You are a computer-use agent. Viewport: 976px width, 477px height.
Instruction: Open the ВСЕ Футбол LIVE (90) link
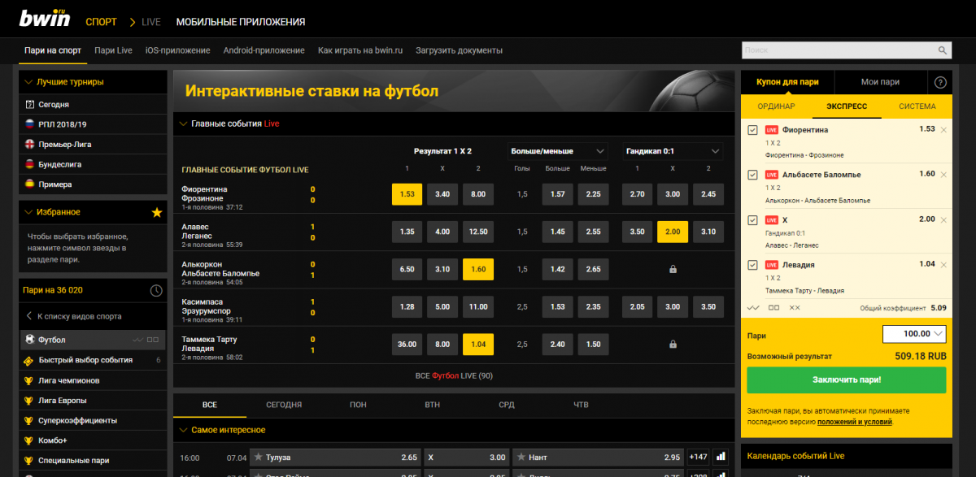[454, 376]
